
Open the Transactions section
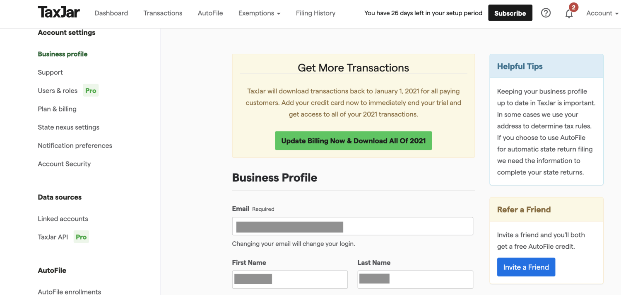tap(163, 13)
